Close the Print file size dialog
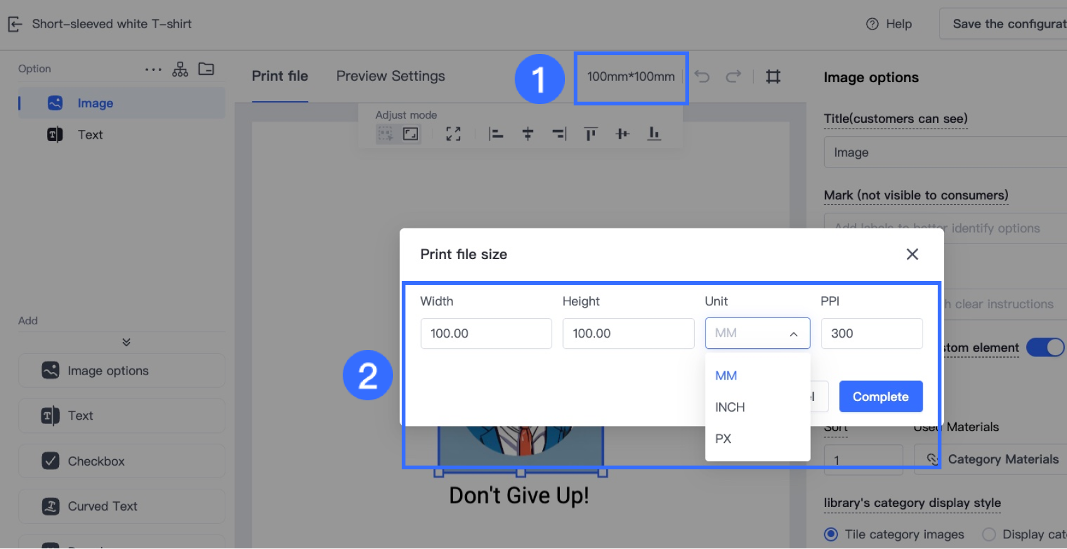Viewport: 1067px width, 549px height. (x=913, y=254)
